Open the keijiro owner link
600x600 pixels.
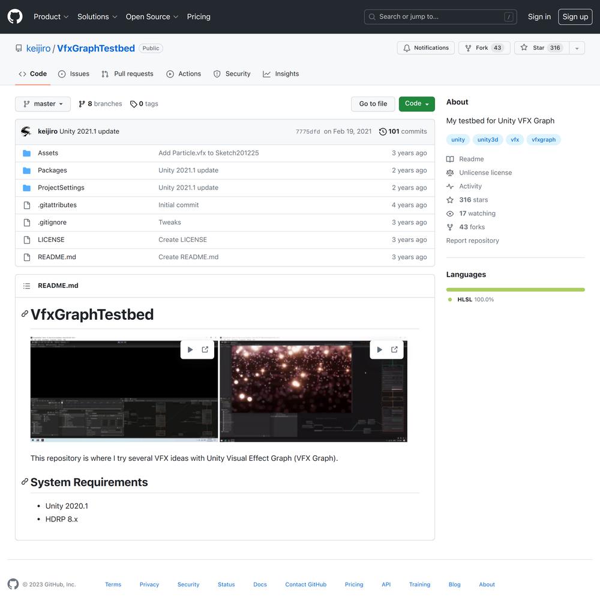(38, 49)
